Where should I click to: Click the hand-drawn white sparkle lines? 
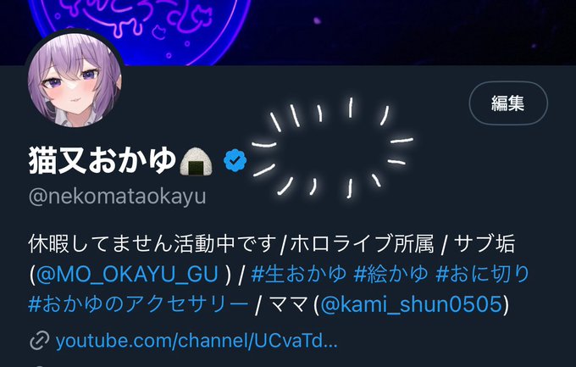pos(332,147)
